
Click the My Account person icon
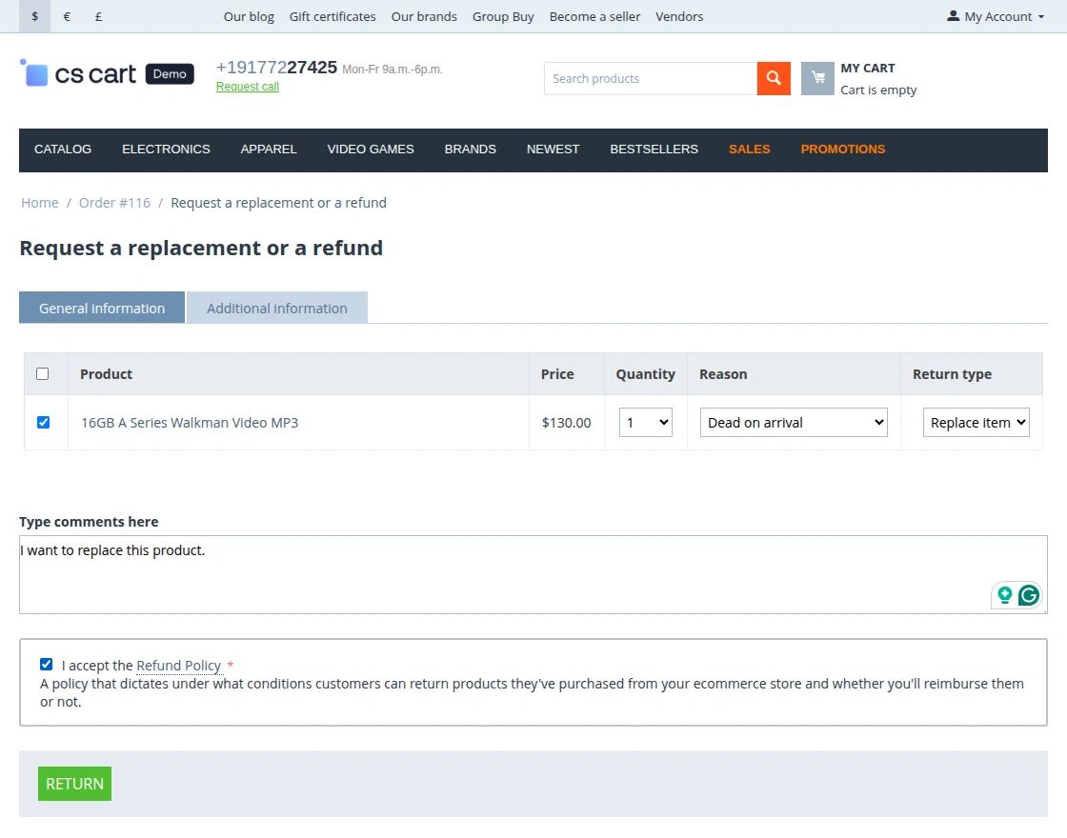[x=953, y=15]
